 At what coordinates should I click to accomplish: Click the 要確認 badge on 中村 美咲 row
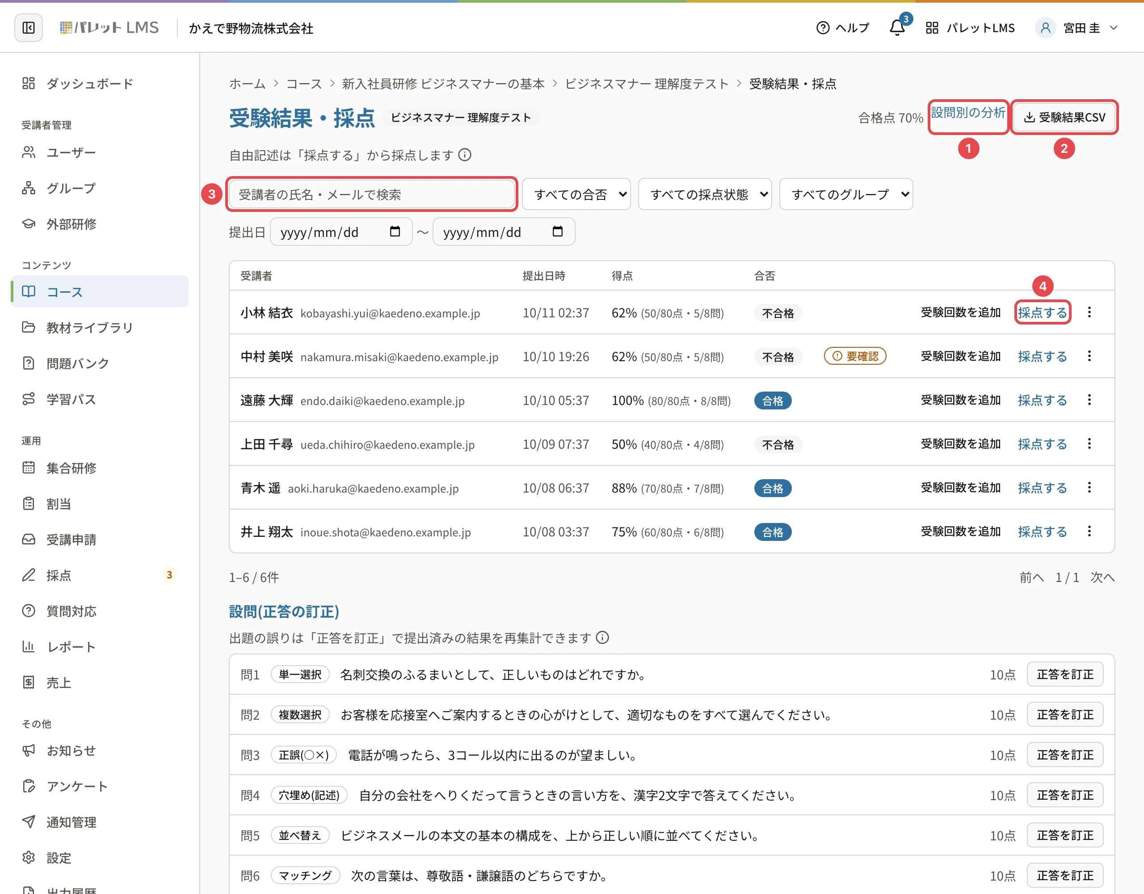[x=855, y=356]
